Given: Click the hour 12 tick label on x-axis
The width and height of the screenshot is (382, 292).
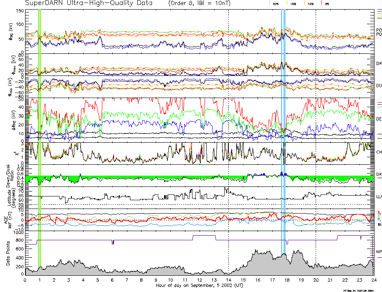Looking at the screenshot, I should coord(200,280).
